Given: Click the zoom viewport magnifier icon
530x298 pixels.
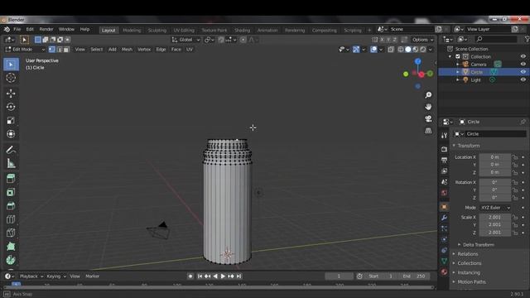Looking at the screenshot, I should pyautogui.click(x=428, y=95).
